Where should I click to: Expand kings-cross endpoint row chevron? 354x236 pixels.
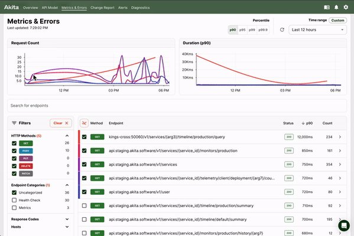(340, 137)
